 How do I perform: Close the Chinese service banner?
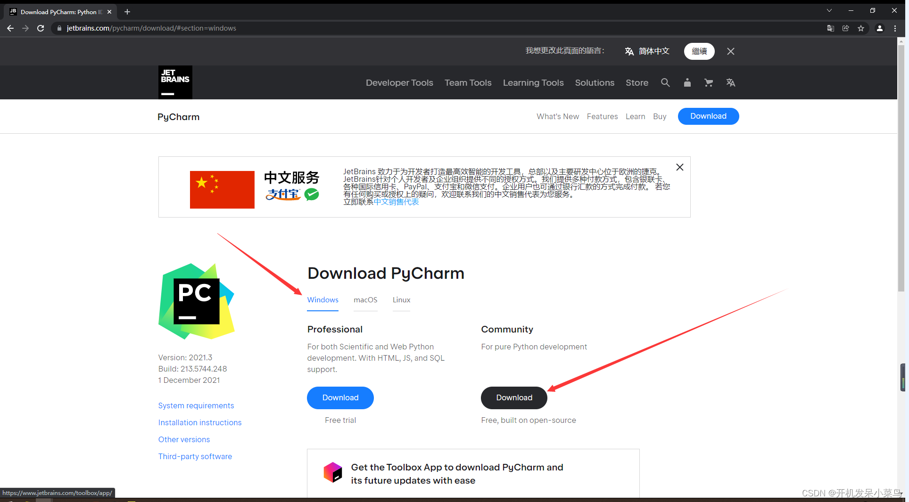(x=680, y=167)
